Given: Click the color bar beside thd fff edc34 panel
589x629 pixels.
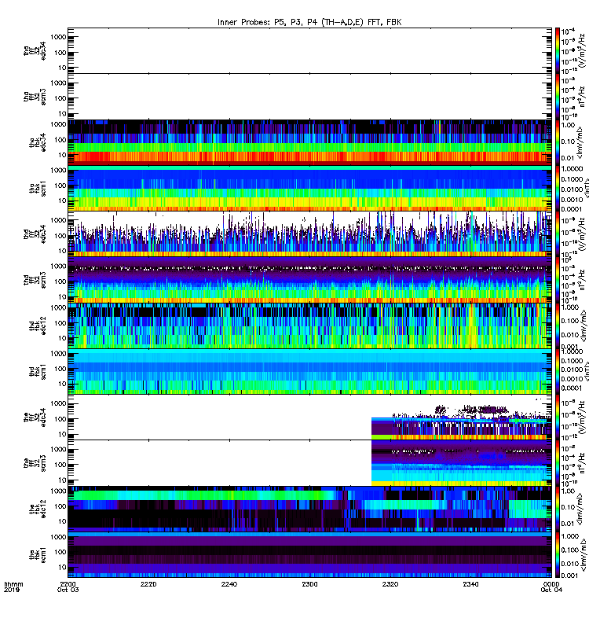Looking at the screenshot, I should pos(557,234).
